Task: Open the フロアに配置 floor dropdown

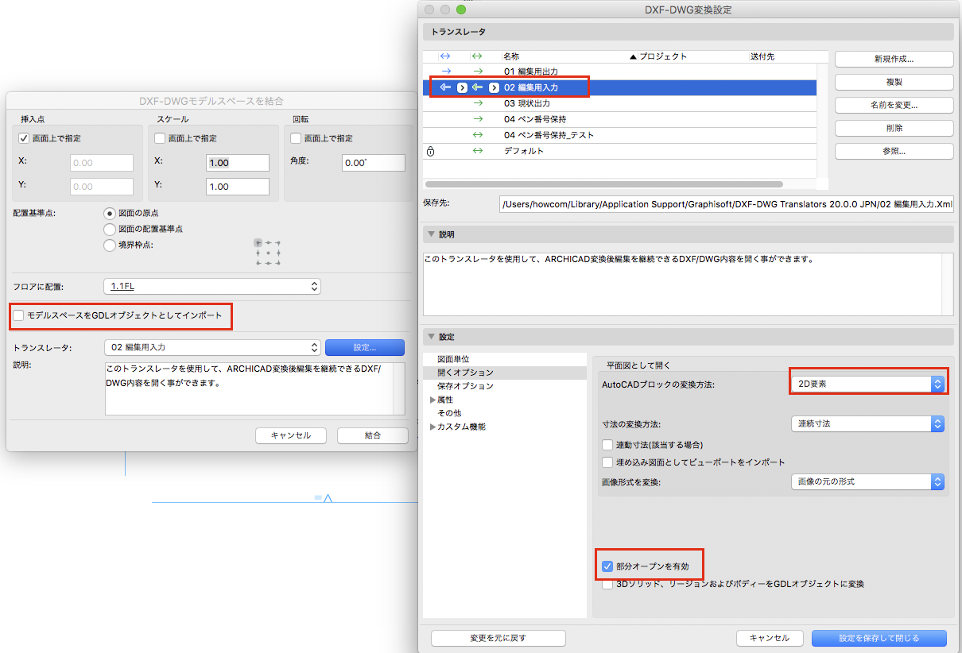Action: coord(211,286)
